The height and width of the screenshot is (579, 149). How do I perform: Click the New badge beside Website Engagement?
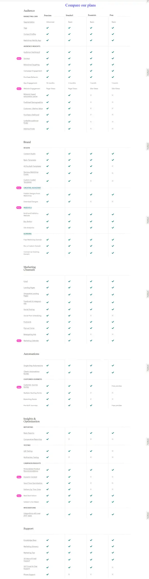coord(19,89)
